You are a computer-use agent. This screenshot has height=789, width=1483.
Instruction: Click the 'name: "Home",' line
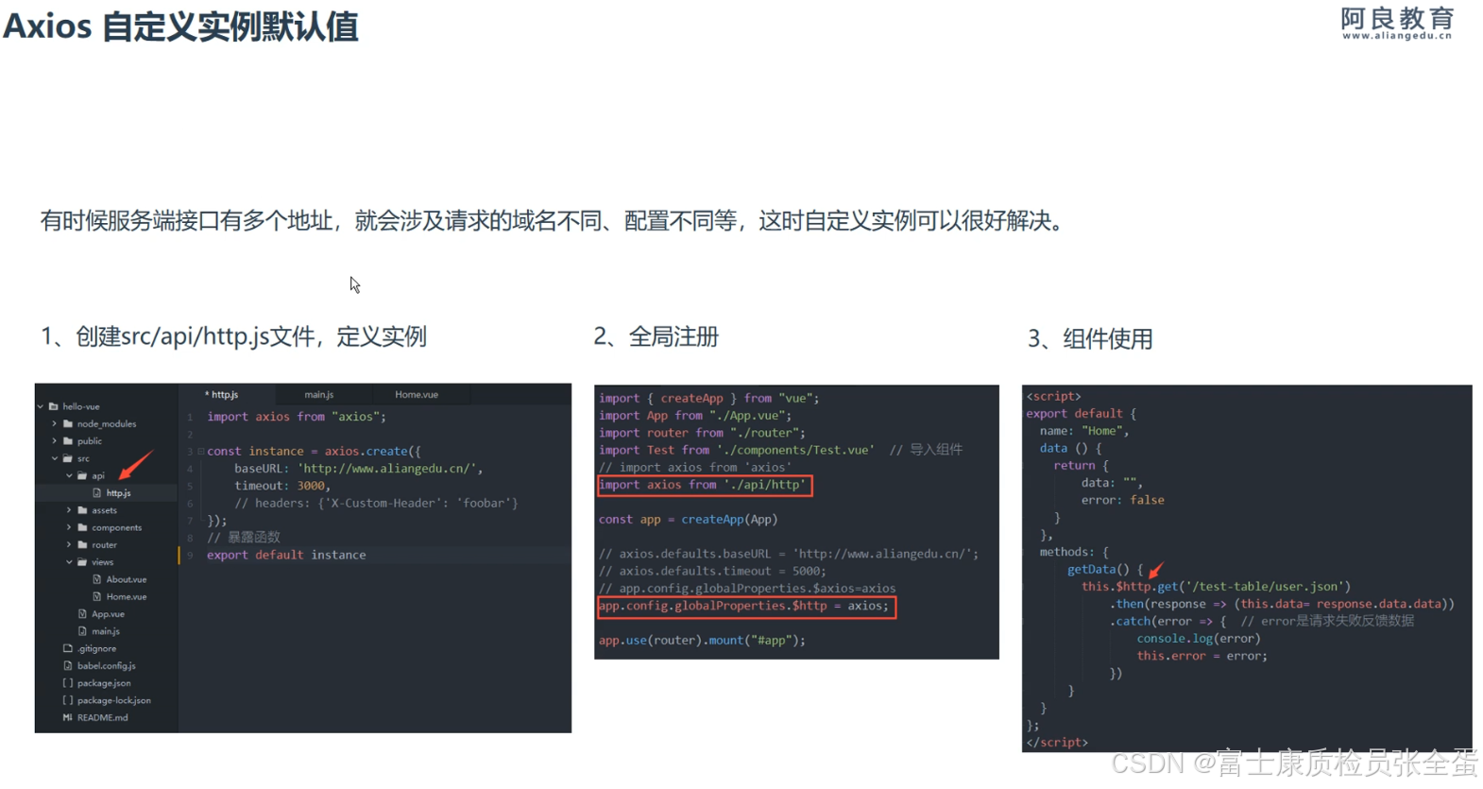pos(1084,431)
